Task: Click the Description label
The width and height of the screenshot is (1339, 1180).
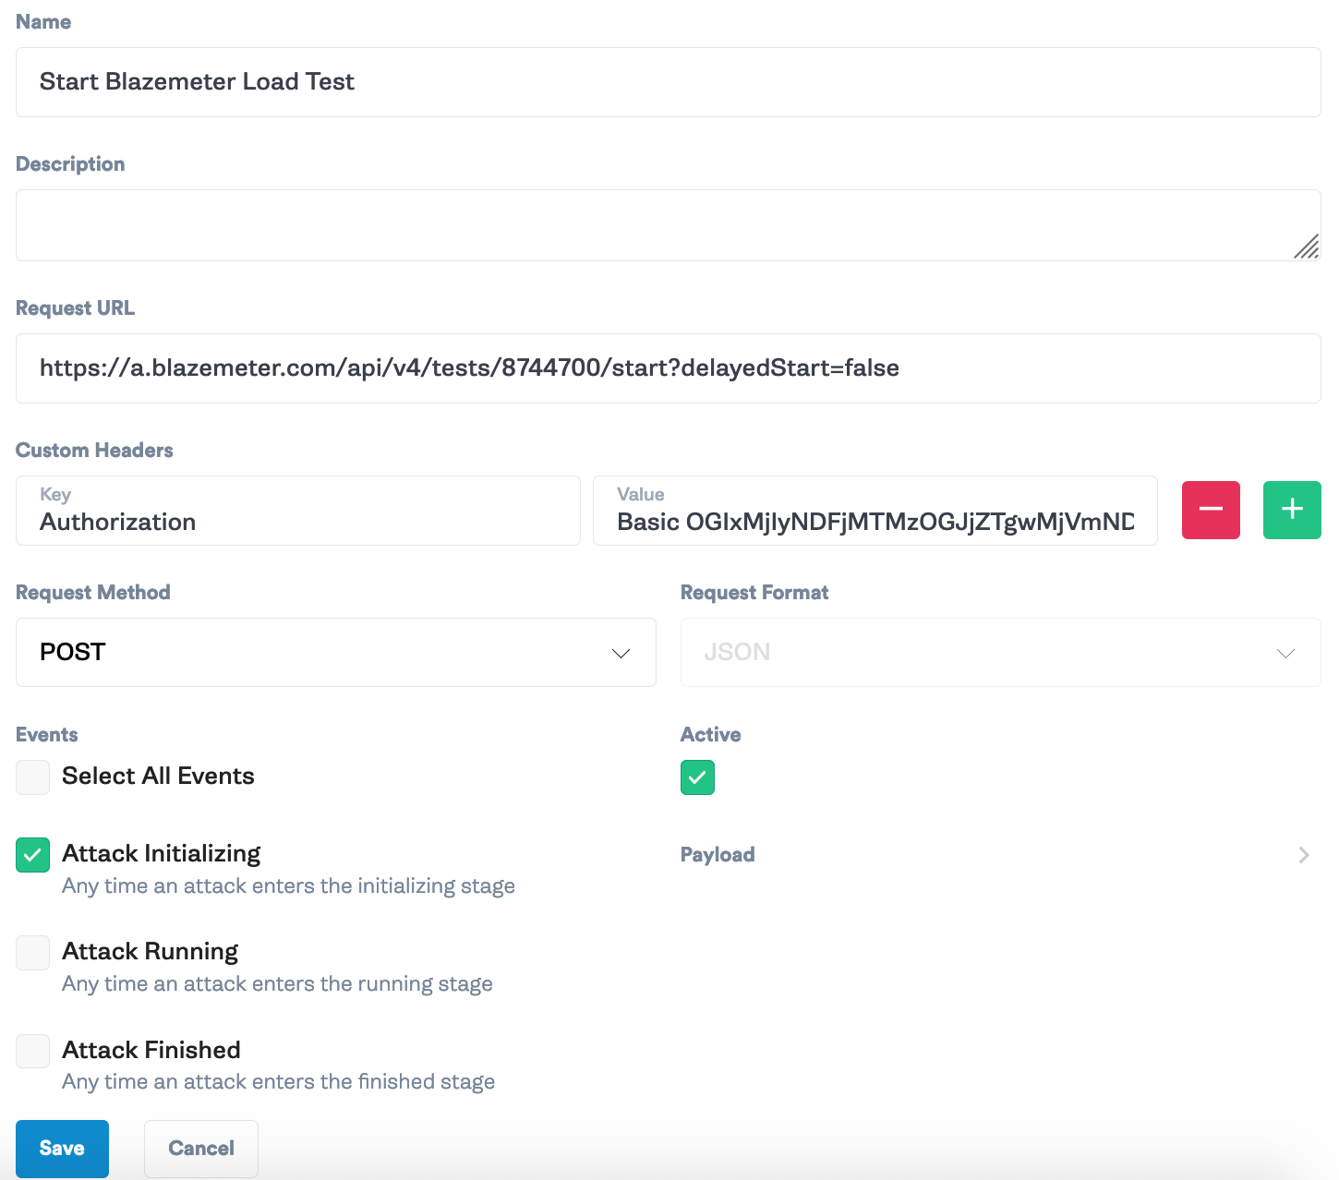Action: pos(70,164)
